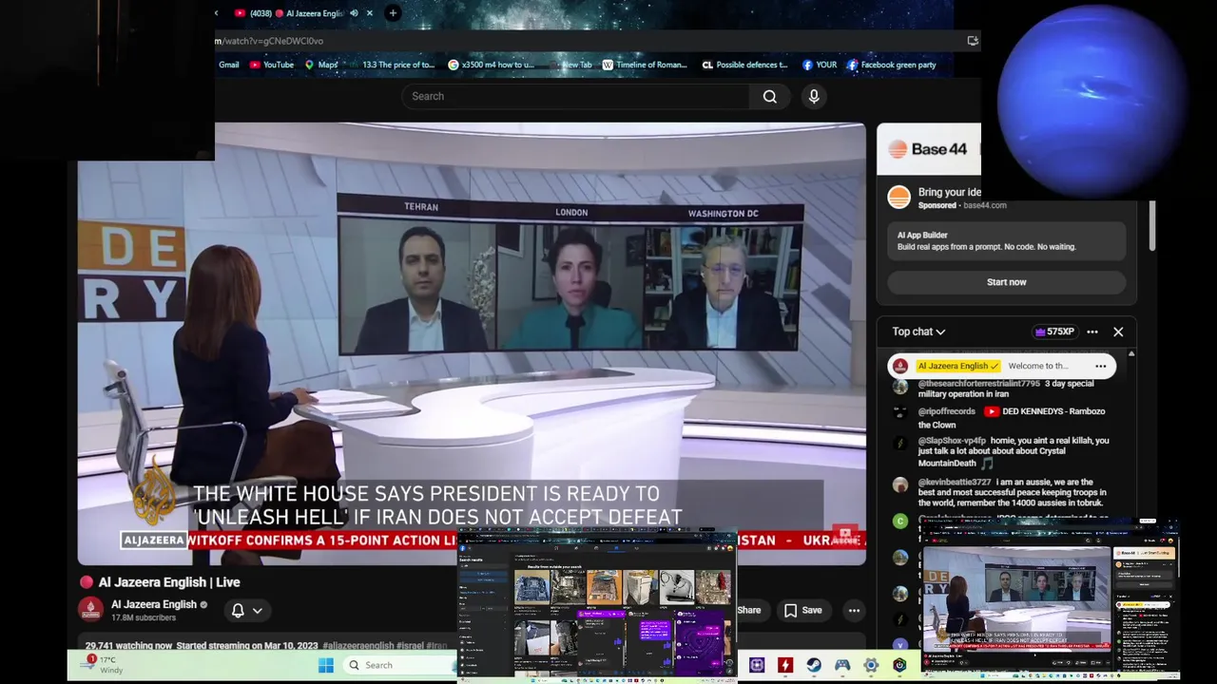Click the taskbar Search box

click(399, 665)
